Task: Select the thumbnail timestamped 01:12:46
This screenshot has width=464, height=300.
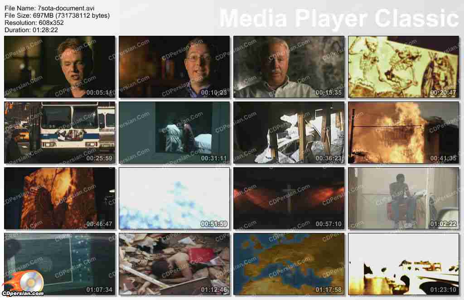Action: point(174,264)
